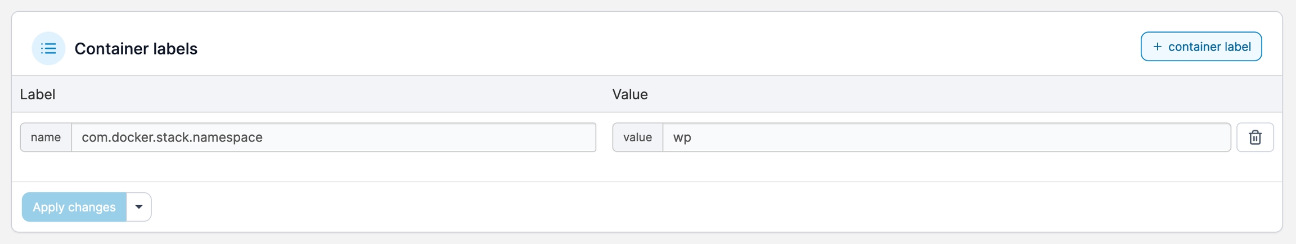Click the Container labels heading text
This screenshot has height=244, width=1296.
coord(136,49)
